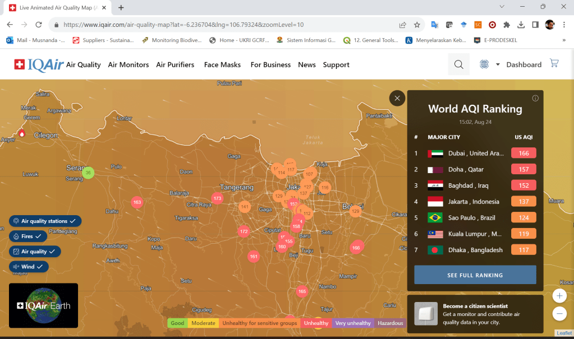
Task: Toggle the Air quality stations layer
Action: pyautogui.click(x=45, y=221)
